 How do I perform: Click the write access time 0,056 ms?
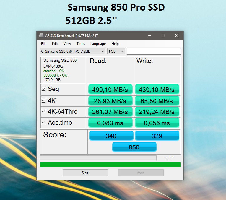pos(157,123)
